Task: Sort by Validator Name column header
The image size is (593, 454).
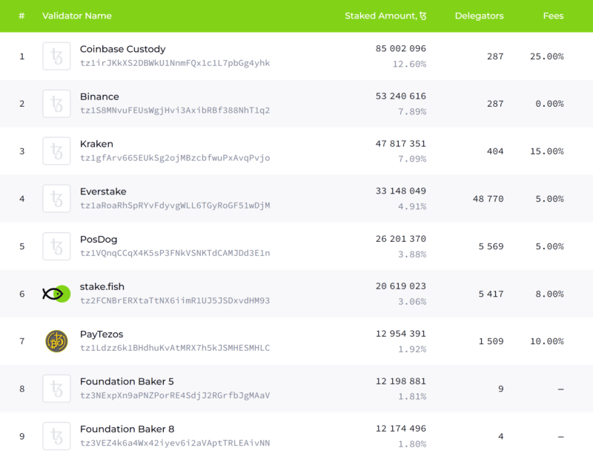Action: point(77,16)
